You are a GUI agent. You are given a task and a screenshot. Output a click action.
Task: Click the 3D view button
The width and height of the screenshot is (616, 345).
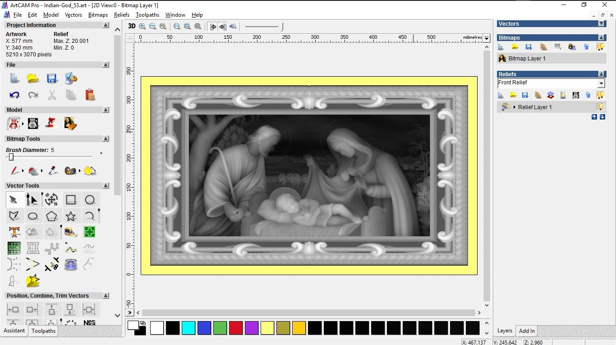point(132,26)
